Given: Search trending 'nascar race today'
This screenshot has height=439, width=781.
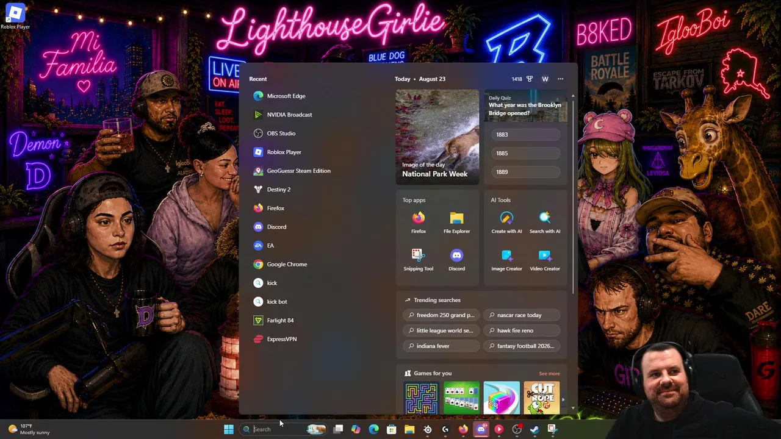Looking at the screenshot, I should click(522, 315).
